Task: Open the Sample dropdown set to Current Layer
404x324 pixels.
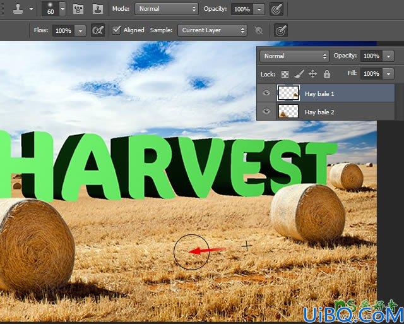Action: point(212,30)
